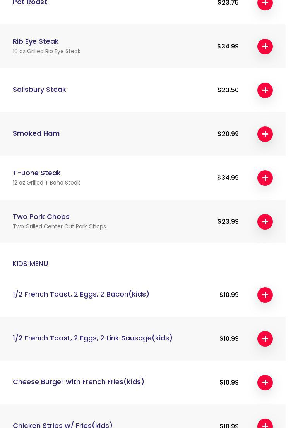This screenshot has height=428, width=298.
Task: Open the Rib Eye Steak item
Action: [x=36, y=41]
